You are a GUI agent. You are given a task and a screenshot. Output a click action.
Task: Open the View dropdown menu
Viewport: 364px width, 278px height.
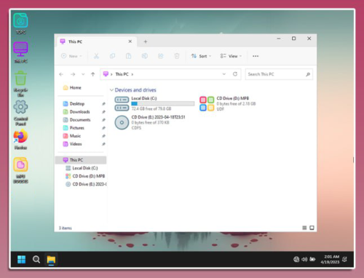[231, 56]
